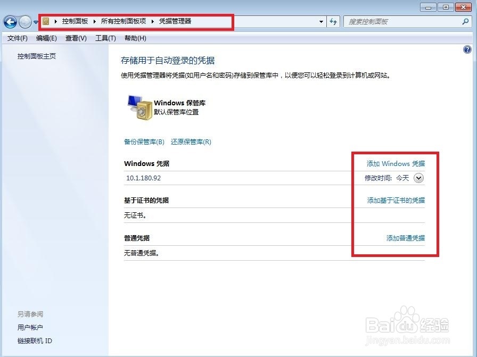Select the Windows 保管库 title text
477x357 pixels.
click(179, 103)
